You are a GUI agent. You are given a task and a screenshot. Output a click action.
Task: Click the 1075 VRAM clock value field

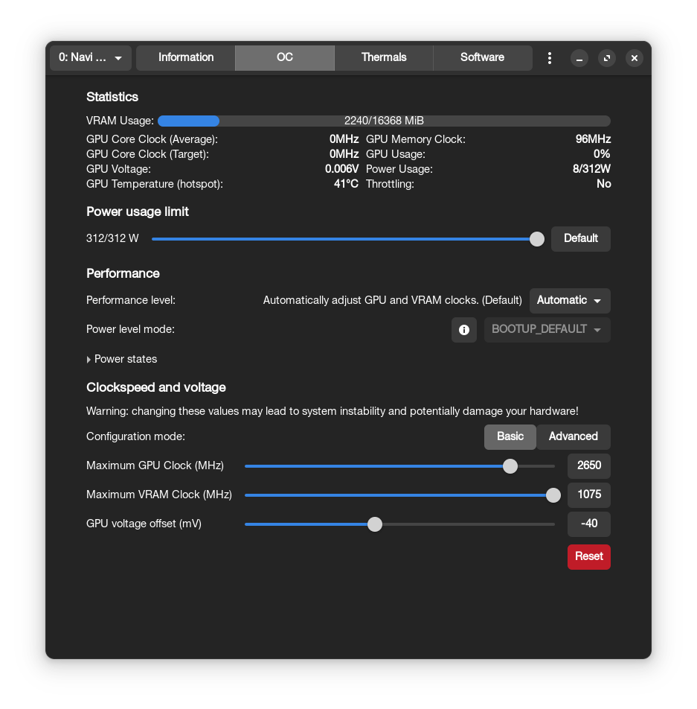tap(588, 495)
